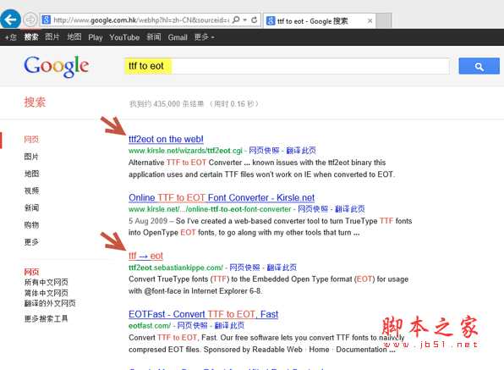Open '图片' in the black Google bar

[x=52, y=37]
